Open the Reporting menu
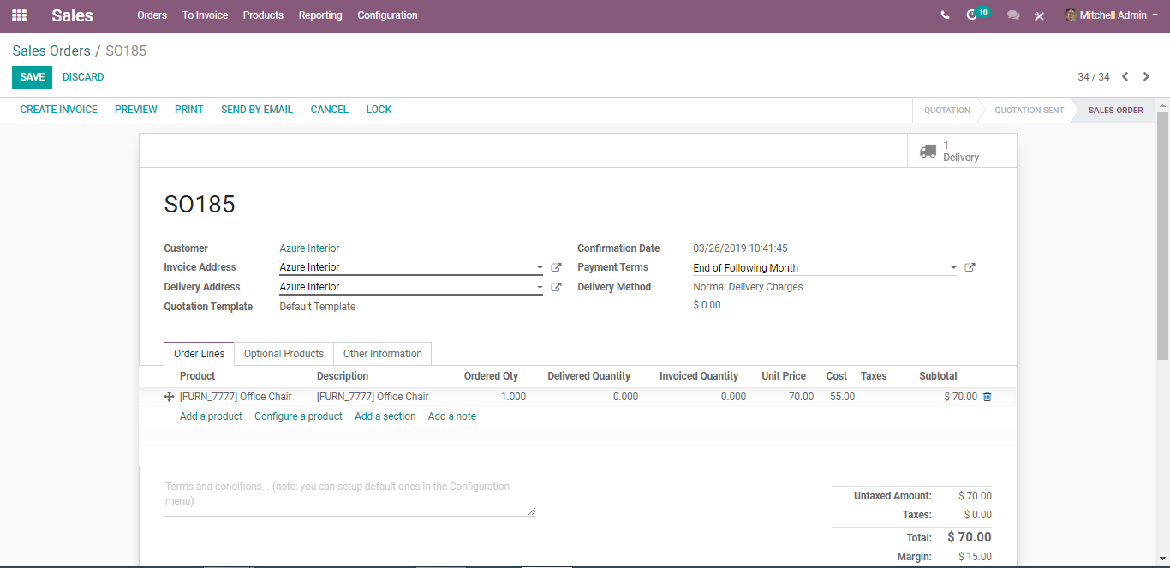The width and height of the screenshot is (1170, 568). [320, 15]
